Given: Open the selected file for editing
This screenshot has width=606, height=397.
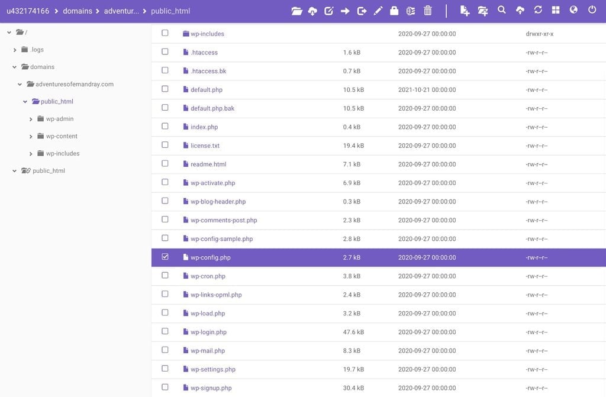Looking at the screenshot, I should (x=329, y=11).
